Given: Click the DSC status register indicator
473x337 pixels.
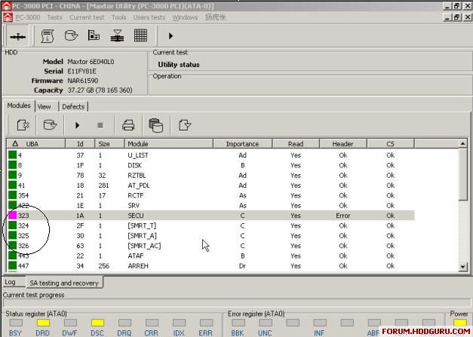Looking at the screenshot, I should [x=97, y=323].
